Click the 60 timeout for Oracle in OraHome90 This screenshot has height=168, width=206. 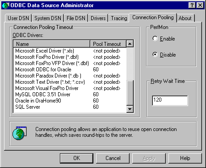click(x=96, y=101)
